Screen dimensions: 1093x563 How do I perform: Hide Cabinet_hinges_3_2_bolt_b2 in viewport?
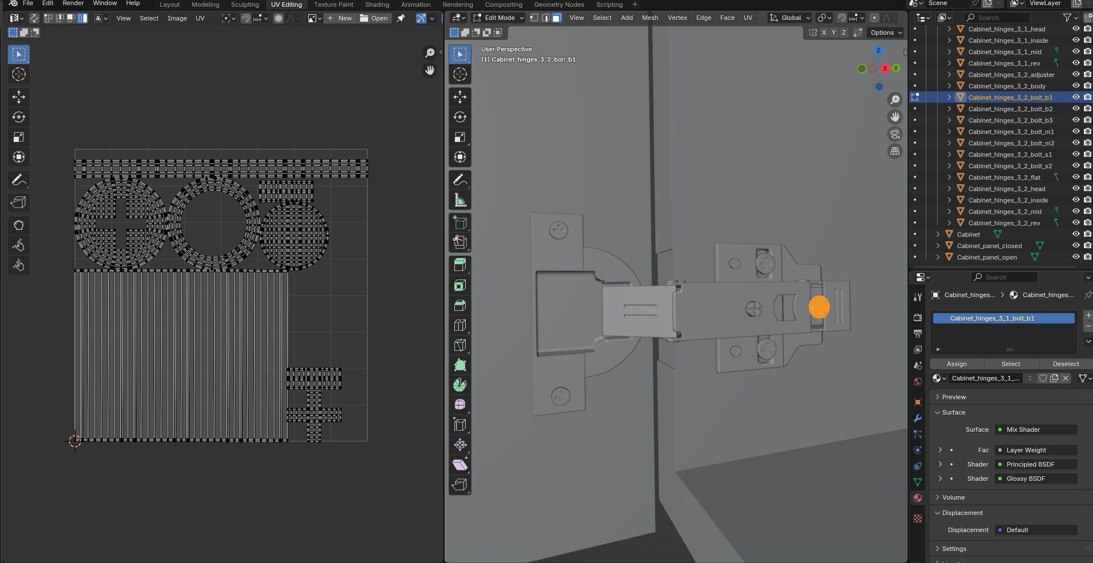point(1076,109)
